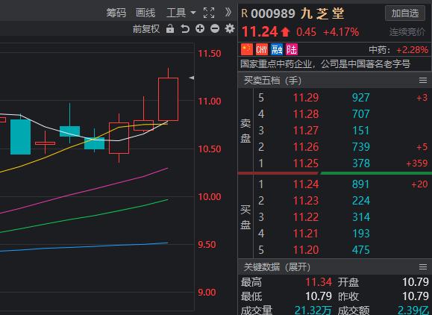432x315 pixels.
Task: Click buy volume 891
Action: [x=360, y=184]
